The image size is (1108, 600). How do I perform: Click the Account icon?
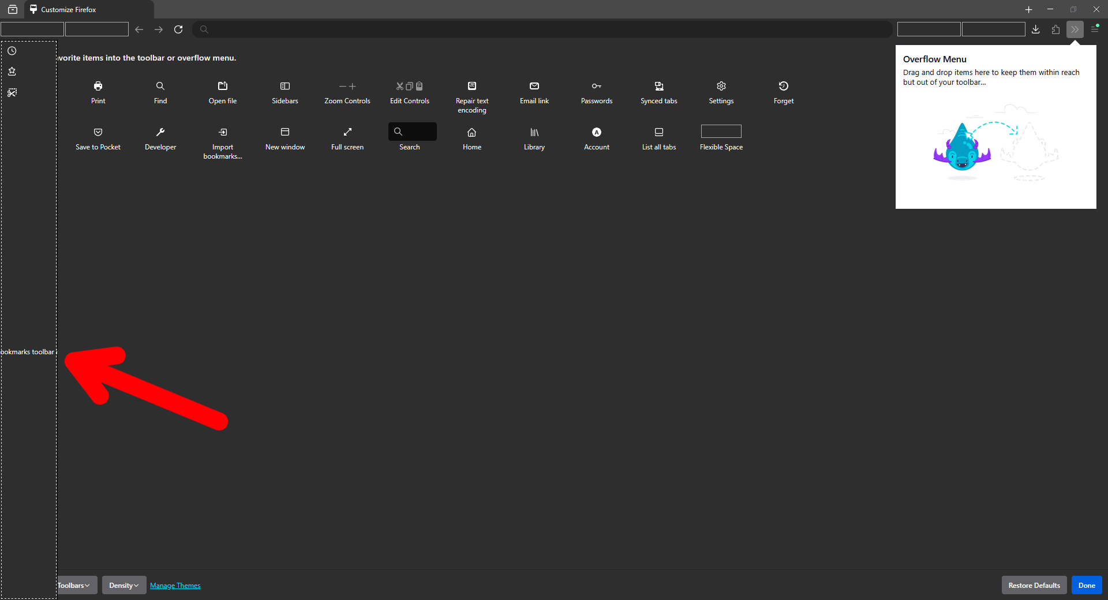pyautogui.click(x=597, y=132)
